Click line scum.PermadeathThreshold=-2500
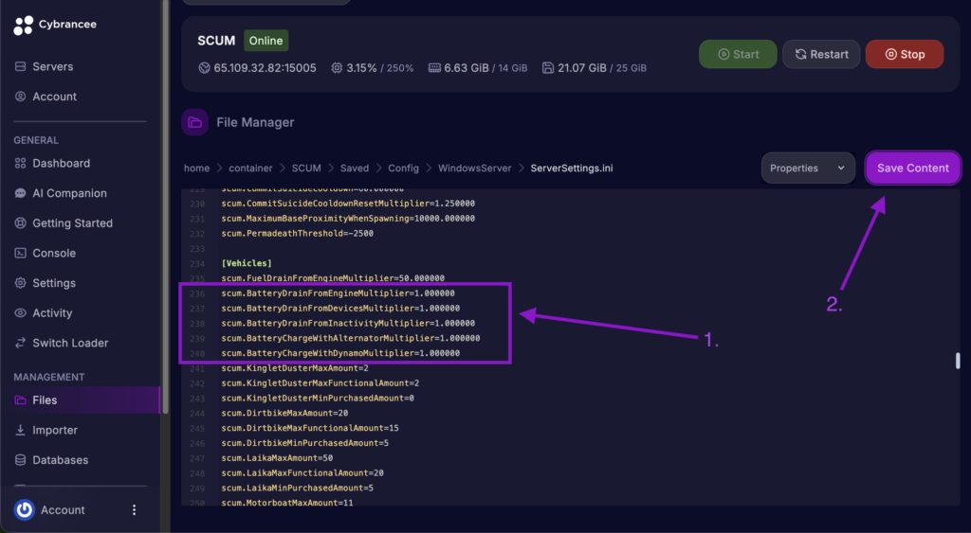971x533 pixels. click(297, 233)
